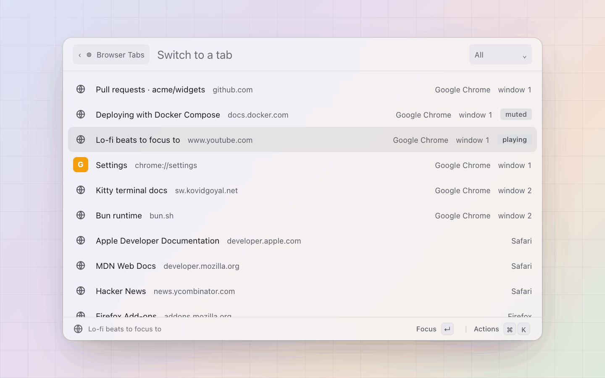
Task: Click the Return key icon next to Focus
Action: tap(447, 329)
